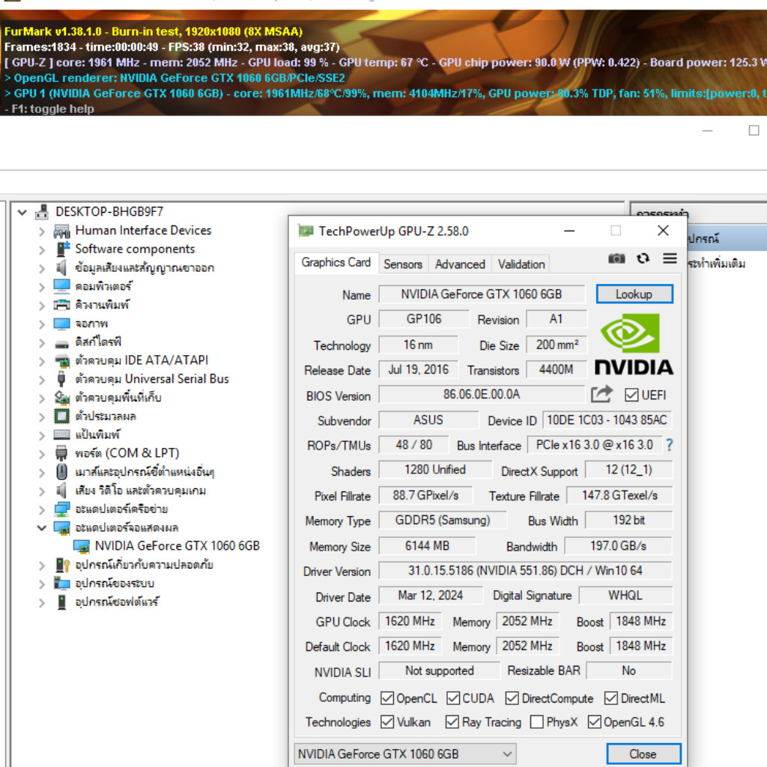Toggle the UEFI checkbox
Viewport: 767px width, 767px height.
pos(631,395)
